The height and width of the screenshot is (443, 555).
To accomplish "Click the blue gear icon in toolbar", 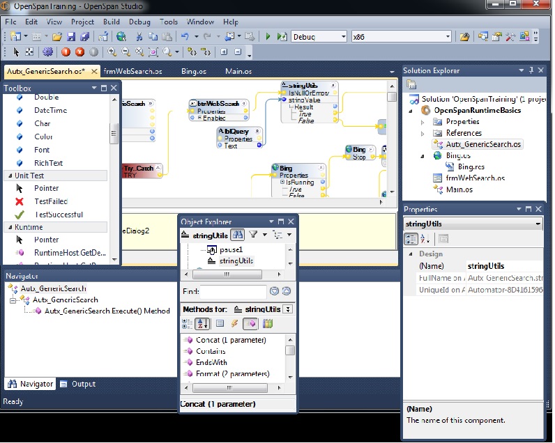I will tap(48, 52).
